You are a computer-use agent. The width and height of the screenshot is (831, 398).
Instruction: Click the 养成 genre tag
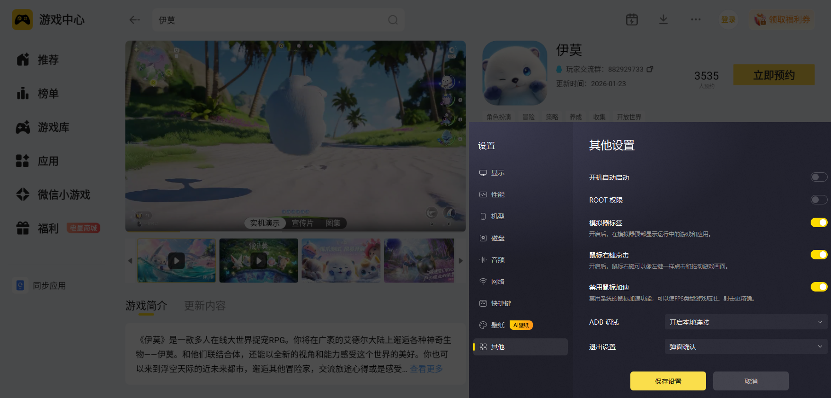click(x=576, y=117)
